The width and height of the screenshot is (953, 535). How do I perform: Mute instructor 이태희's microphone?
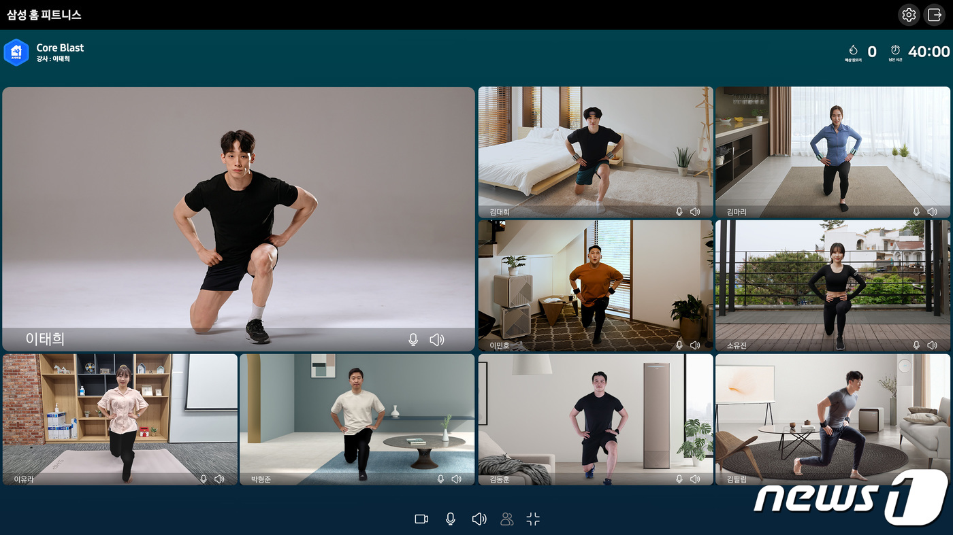tap(413, 340)
